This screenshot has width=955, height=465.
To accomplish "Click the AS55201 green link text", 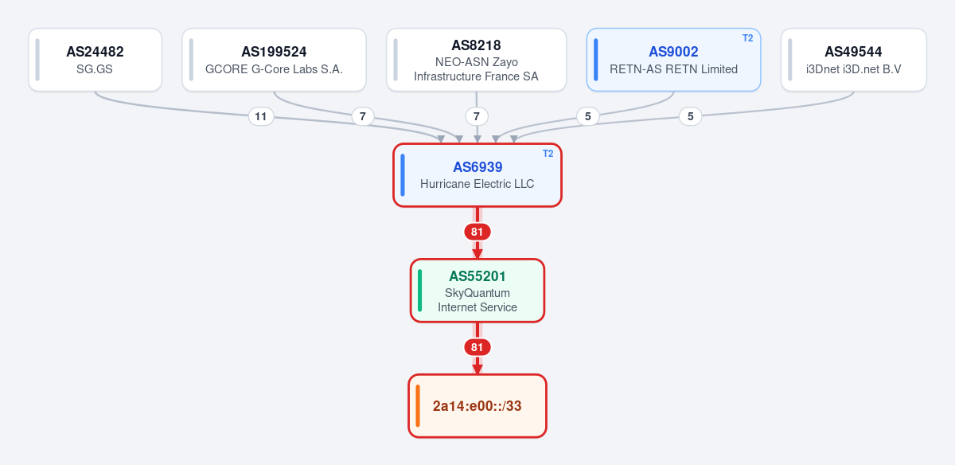I will [477, 276].
